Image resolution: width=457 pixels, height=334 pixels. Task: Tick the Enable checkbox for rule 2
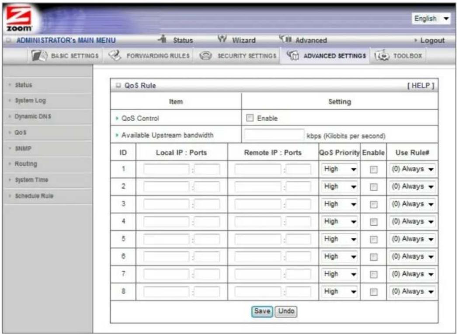point(373,187)
